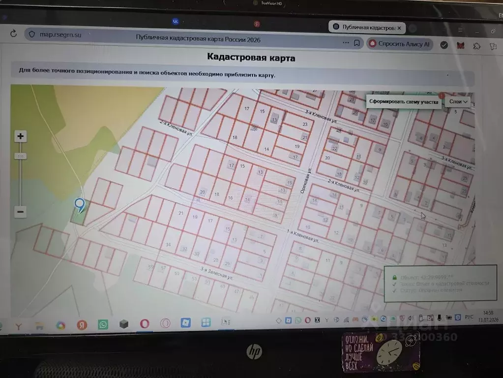503x378 pixels.
Task: Open the browser hamburger menu icon
Action: click(x=460, y=30)
